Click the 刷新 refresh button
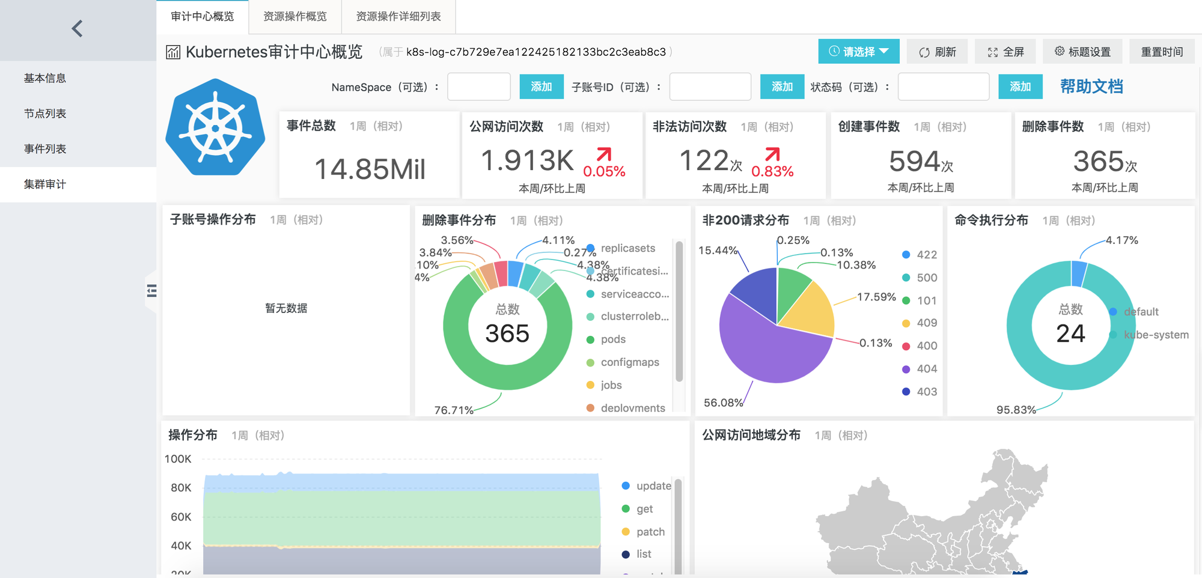1202x578 pixels. click(x=938, y=52)
